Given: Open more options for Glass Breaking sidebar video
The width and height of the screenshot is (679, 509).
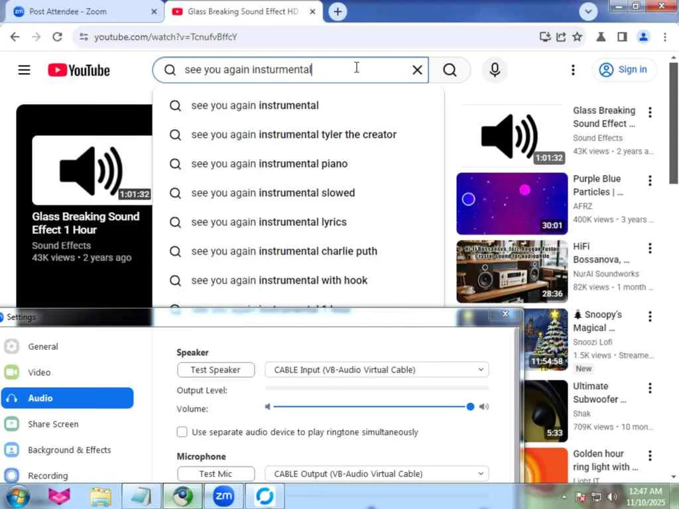Looking at the screenshot, I should (650, 113).
